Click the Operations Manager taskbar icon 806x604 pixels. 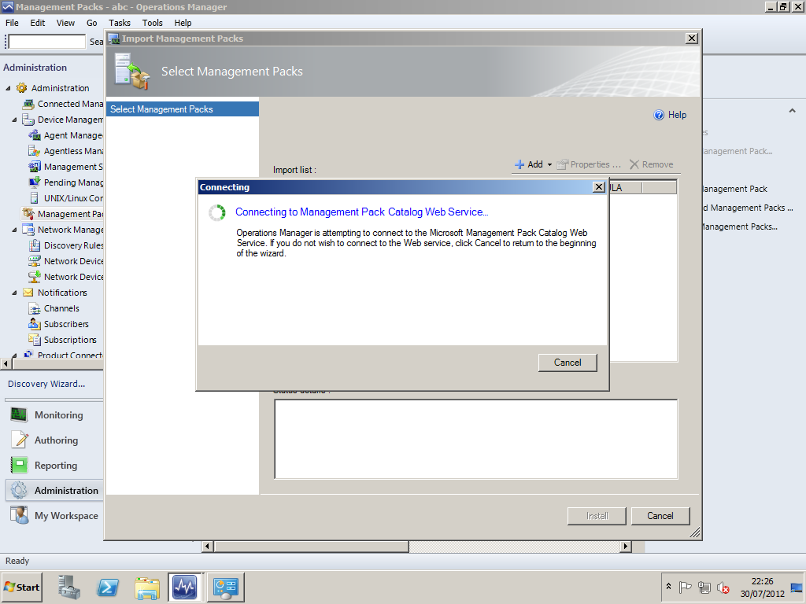click(185, 587)
